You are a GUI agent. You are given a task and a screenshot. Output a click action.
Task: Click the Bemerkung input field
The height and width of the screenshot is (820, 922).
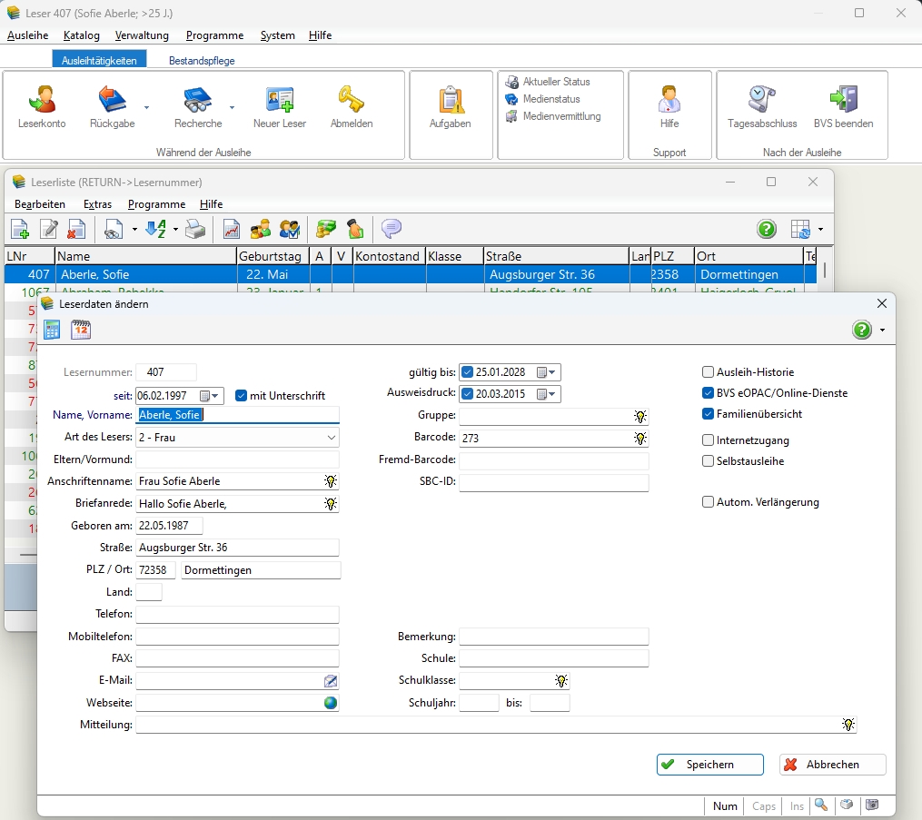pos(553,637)
